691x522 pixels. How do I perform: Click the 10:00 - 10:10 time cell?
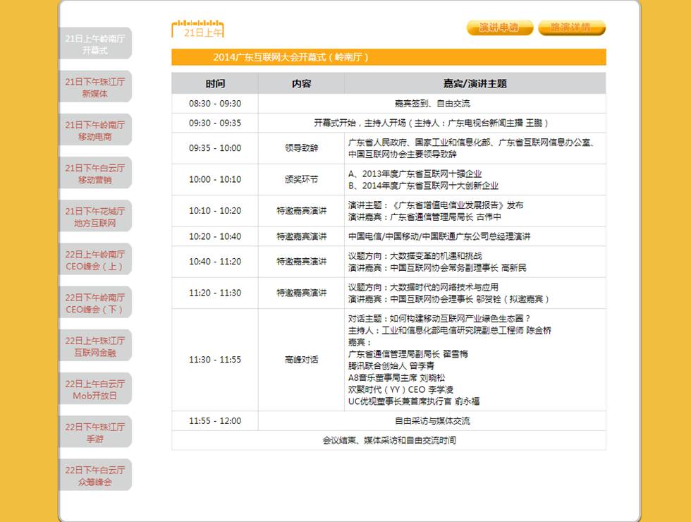pos(215,179)
